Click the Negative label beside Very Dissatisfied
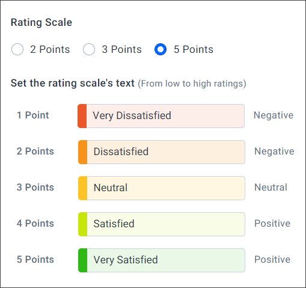This screenshot has width=306, height=288. 274,115
